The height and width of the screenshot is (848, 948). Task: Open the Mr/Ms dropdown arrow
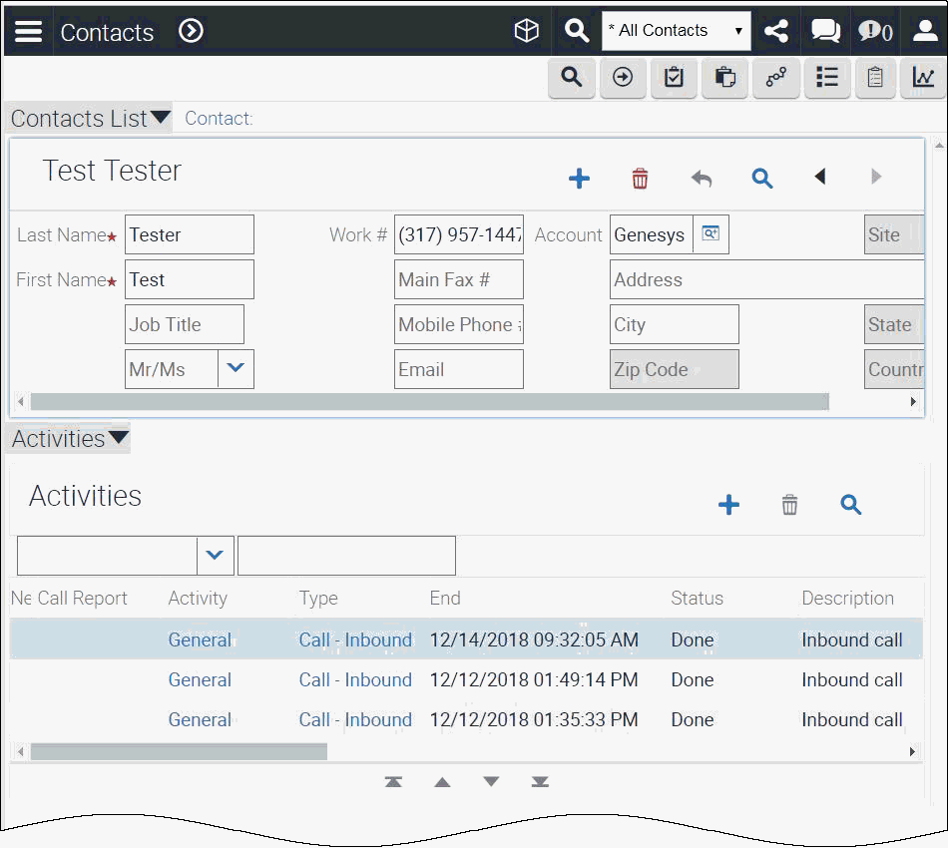pos(236,368)
